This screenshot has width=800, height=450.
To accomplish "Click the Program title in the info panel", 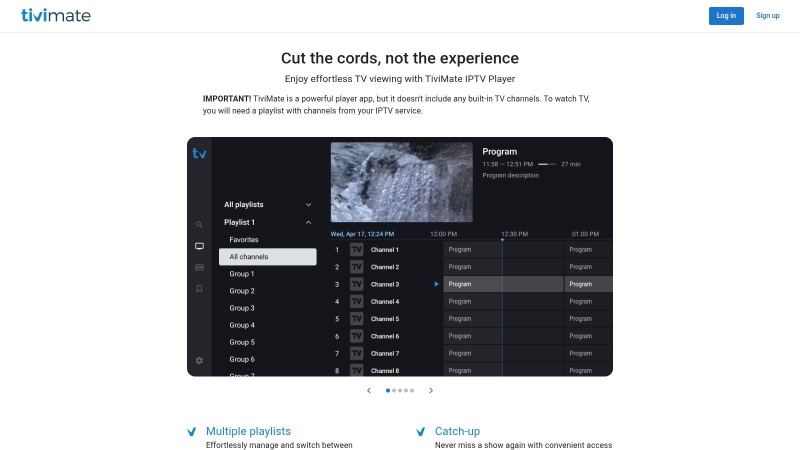I will pos(499,151).
